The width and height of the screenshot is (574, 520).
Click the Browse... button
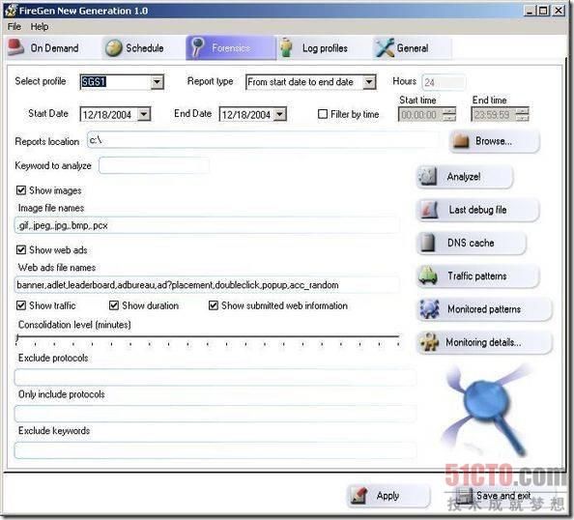pos(494,141)
